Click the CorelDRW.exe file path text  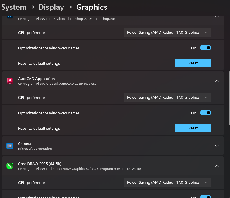click(79, 169)
